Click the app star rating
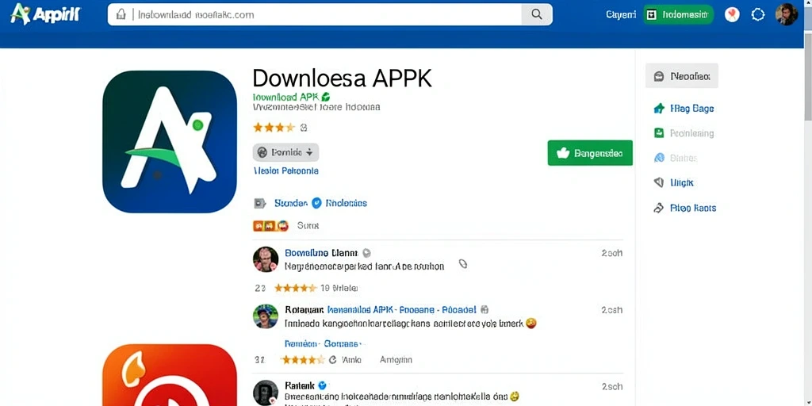The width and height of the screenshot is (812, 406). (x=274, y=127)
